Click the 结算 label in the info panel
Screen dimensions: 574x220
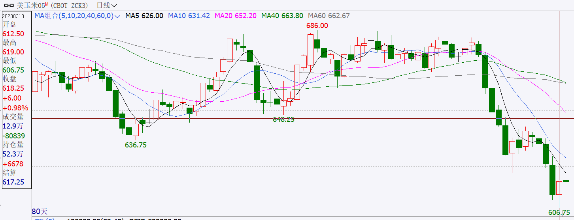10,172
